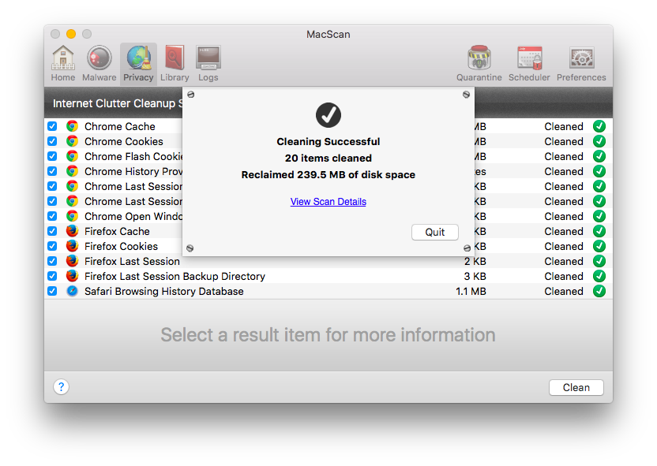Click the Internet Clutter Cleanup header
Image resolution: width=657 pixels, height=466 pixels.
coord(118,103)
